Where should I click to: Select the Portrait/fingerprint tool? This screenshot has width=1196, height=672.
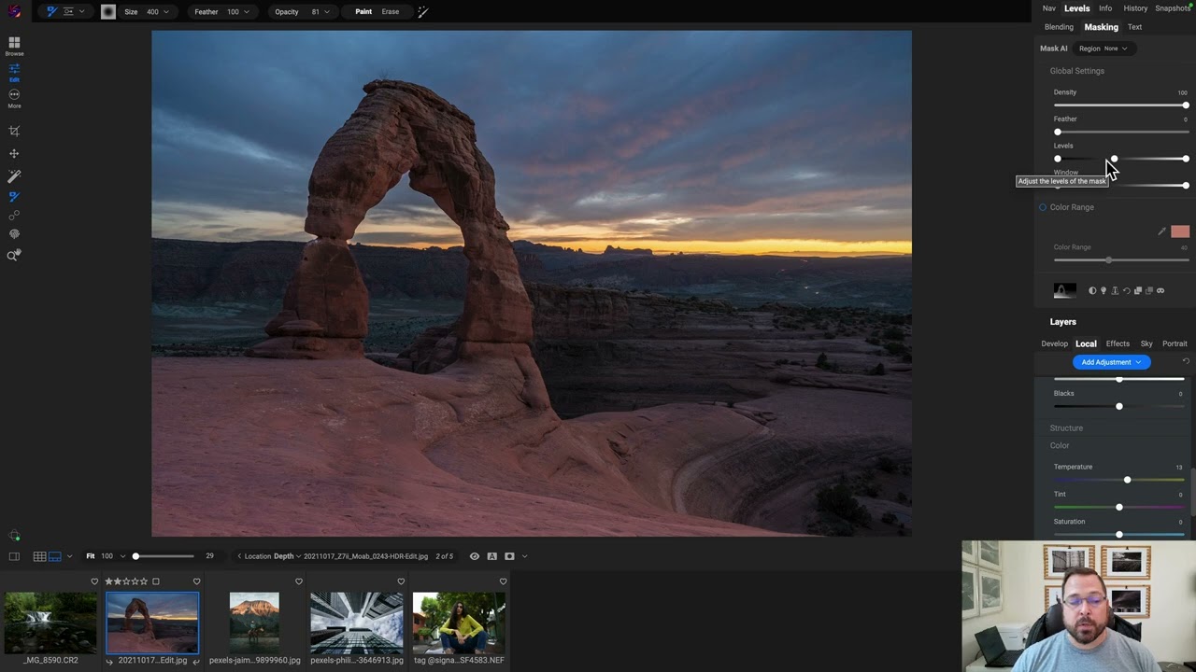[x=14, y=235]
